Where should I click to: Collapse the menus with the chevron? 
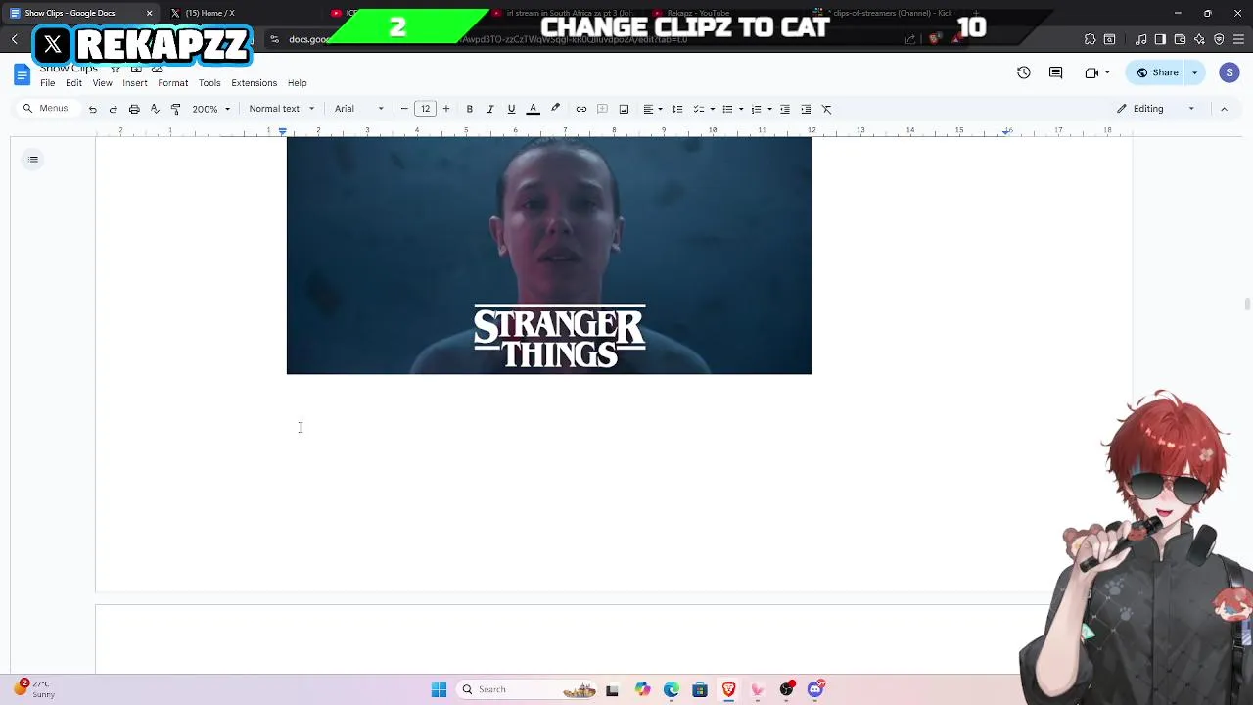tap(1224, 109)
